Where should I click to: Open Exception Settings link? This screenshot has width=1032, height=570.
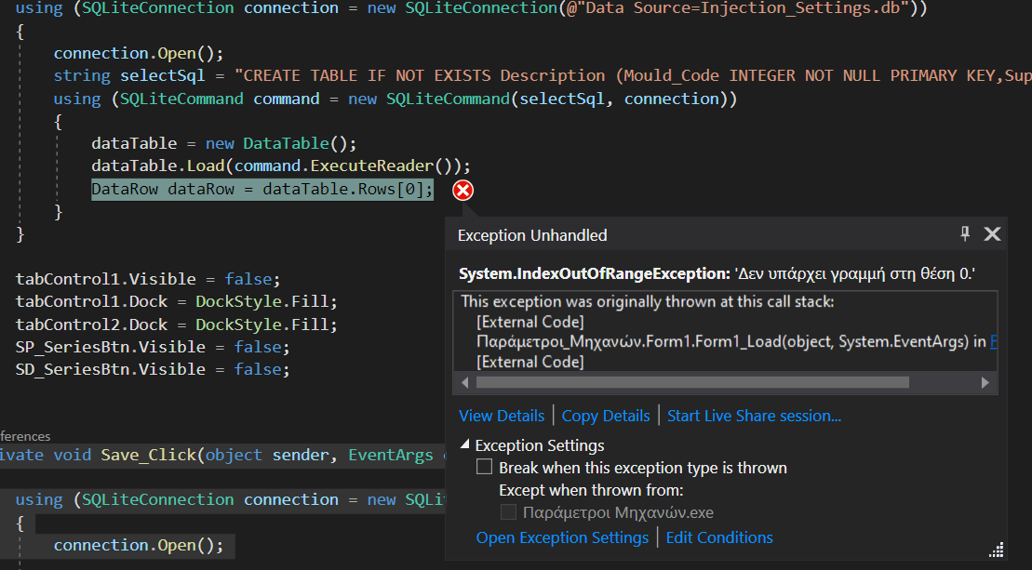tap(562, 537)
